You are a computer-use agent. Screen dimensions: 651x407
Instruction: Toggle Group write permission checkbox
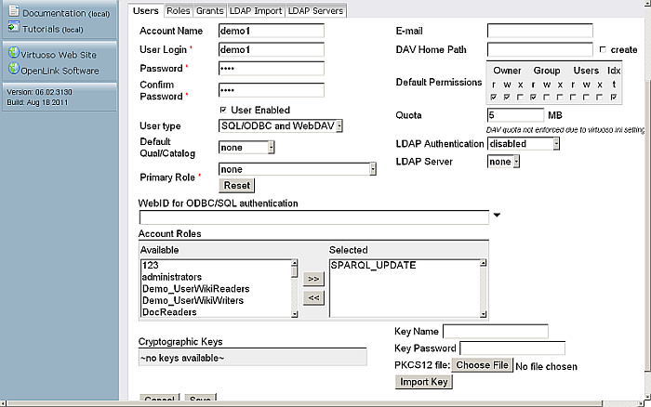[547, 97]
